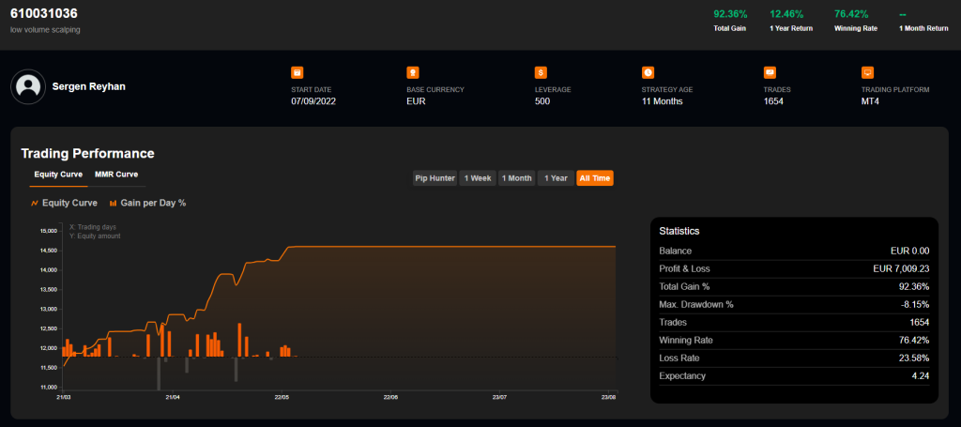Click the 92.36% Total Gain header stat
This screenshot has height=427, width=961.
[730, 14]
